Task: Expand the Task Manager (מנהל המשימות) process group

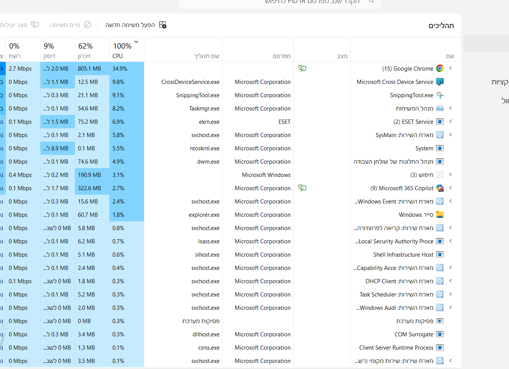Action: click(x=451, y=108)
